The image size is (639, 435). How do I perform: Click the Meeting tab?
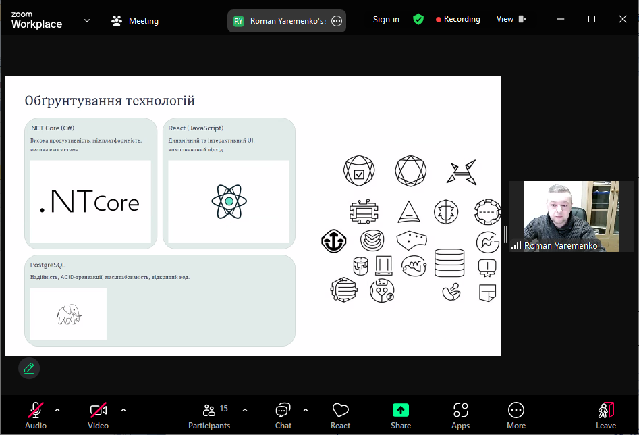[x=135, y=21]
